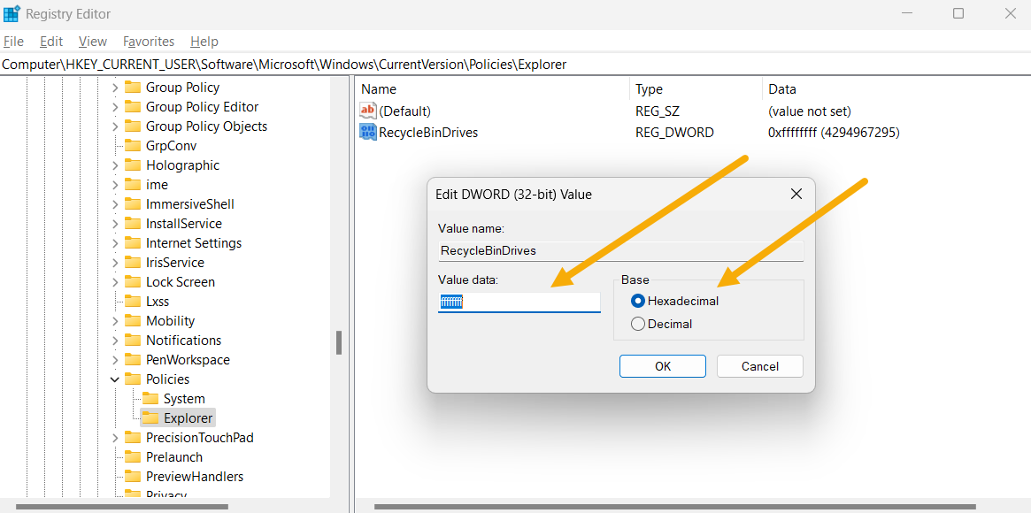Collapse the Policies tree branch
The width and height of the screenshot is (1031, 513).
(114, 379)
